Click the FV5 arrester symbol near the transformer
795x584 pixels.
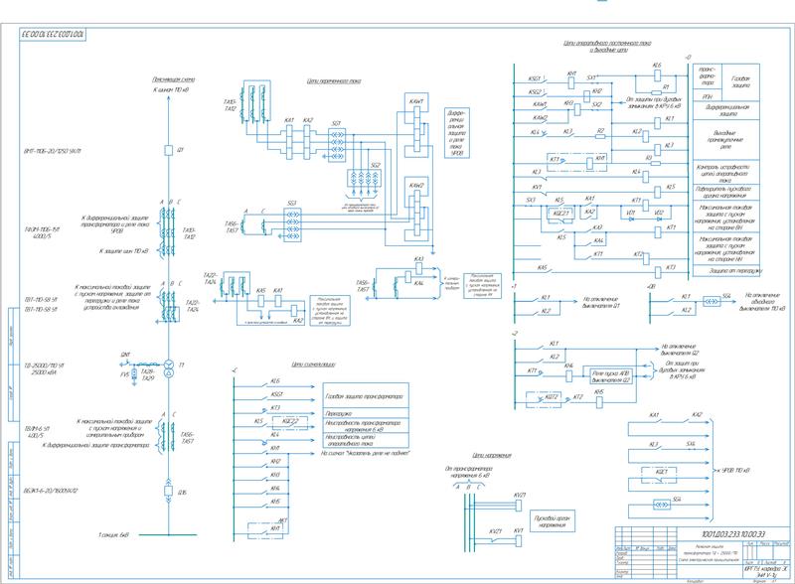(x=134, y=375)
